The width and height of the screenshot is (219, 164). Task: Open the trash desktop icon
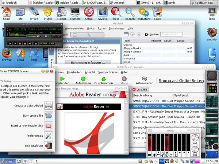click(x=212, y=54)
